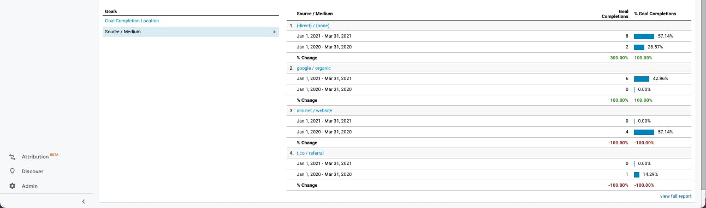
Task: Click the BETA badge next to Attribution
Action: (54, 155)
